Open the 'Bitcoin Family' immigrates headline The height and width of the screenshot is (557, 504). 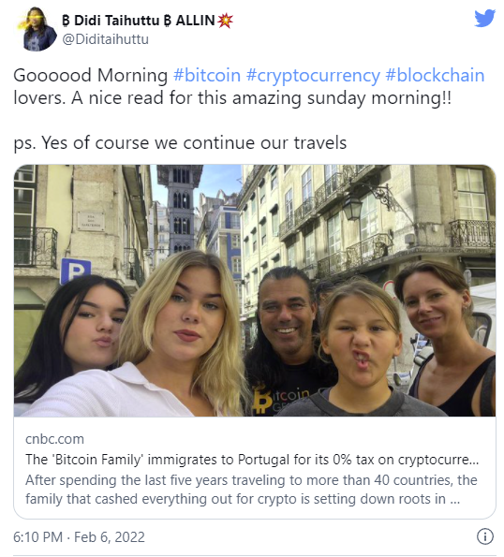[252, 460]
